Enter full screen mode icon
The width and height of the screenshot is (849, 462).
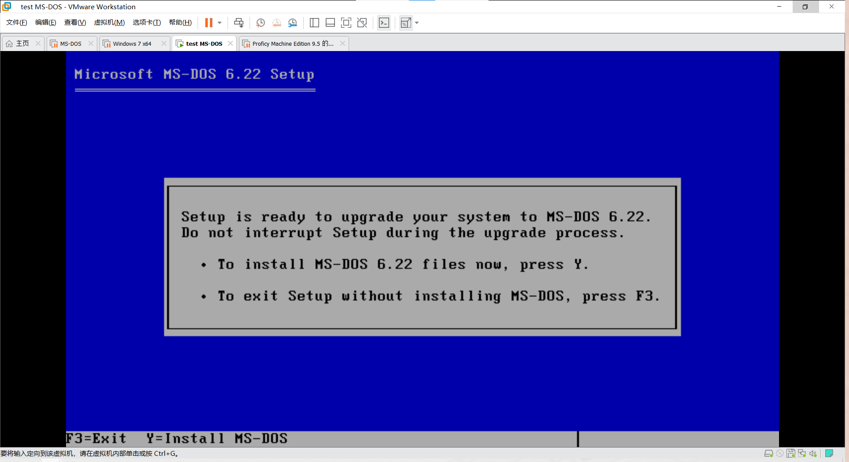[x=346, y=22]
